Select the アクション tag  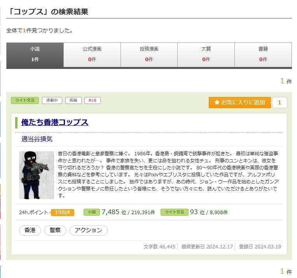click(x=88, y=230)
